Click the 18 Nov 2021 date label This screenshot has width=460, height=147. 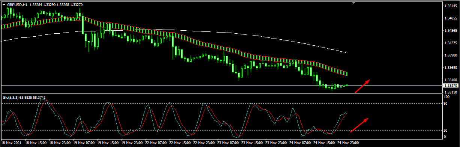click(x=11, y=143)
